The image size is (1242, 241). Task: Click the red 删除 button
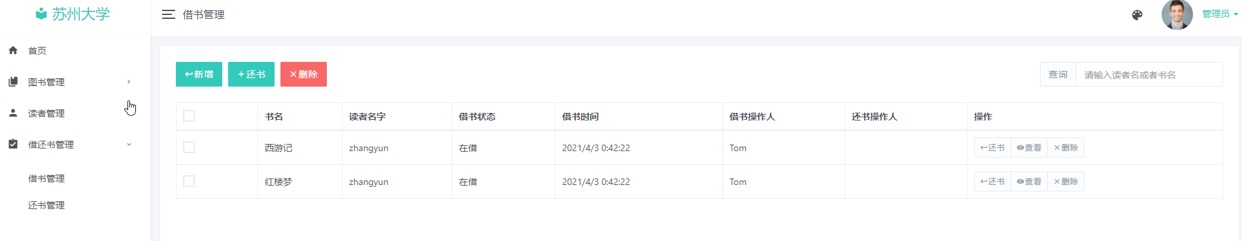click(x=303, y=74)
